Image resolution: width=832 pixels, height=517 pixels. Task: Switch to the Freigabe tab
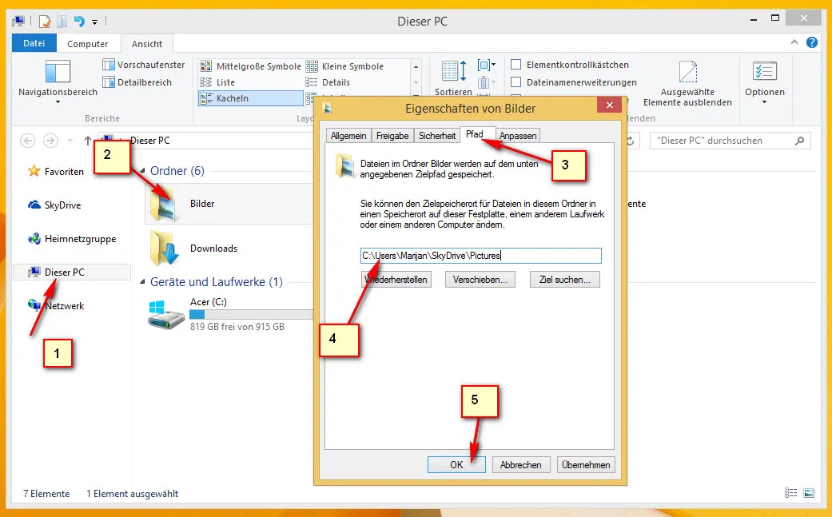pyautogui.click(x=392, y=136)
